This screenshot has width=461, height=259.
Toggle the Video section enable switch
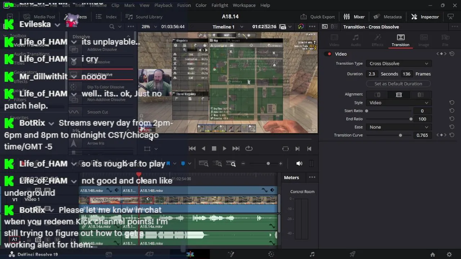(328, 54)
